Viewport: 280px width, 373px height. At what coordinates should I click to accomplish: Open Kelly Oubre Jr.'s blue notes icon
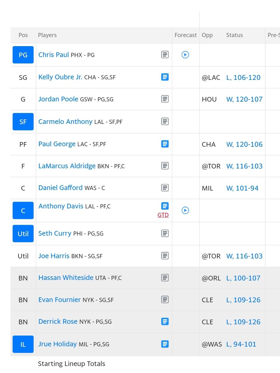point(165,77)
